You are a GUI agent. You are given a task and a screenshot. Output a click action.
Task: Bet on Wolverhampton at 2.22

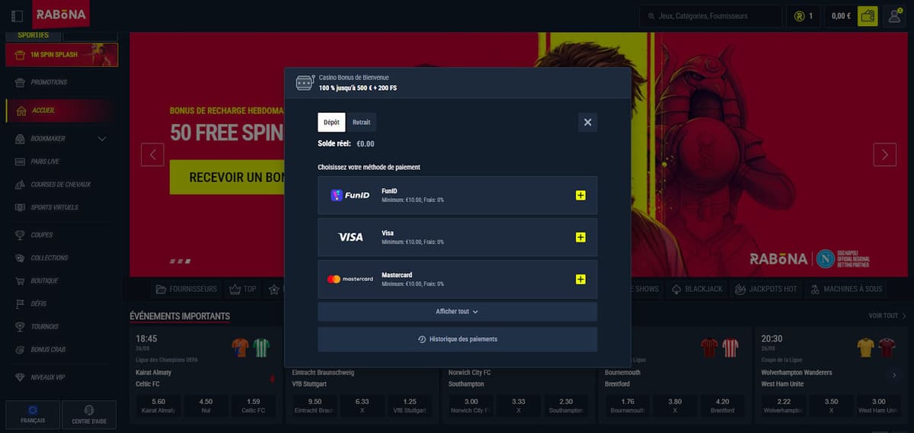click(785, 406)
